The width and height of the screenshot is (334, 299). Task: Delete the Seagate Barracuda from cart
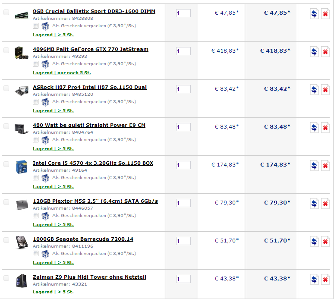point(325,242)
